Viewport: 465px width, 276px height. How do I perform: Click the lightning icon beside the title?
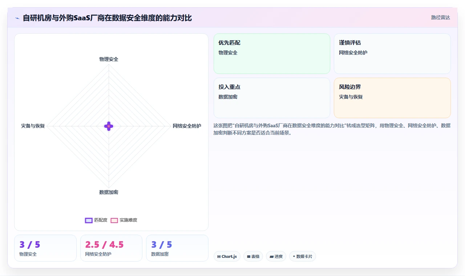17,18
